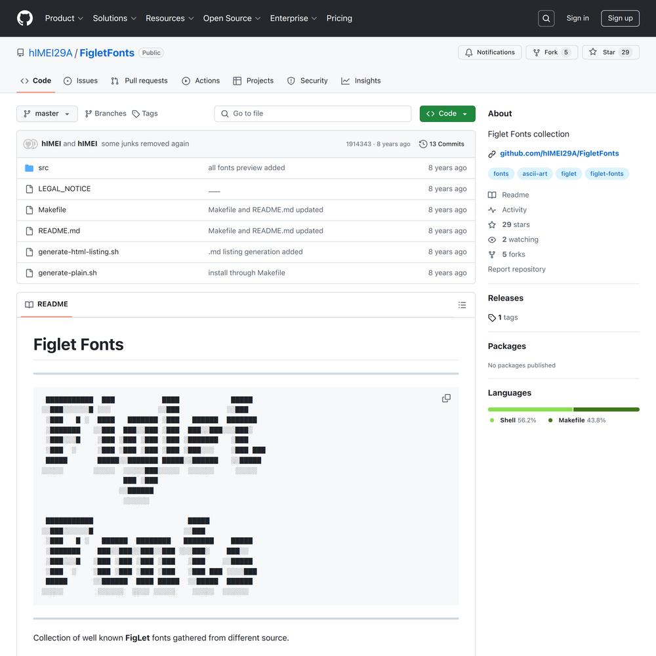Click the star icon beside 29 stars

tap(492, 224)
